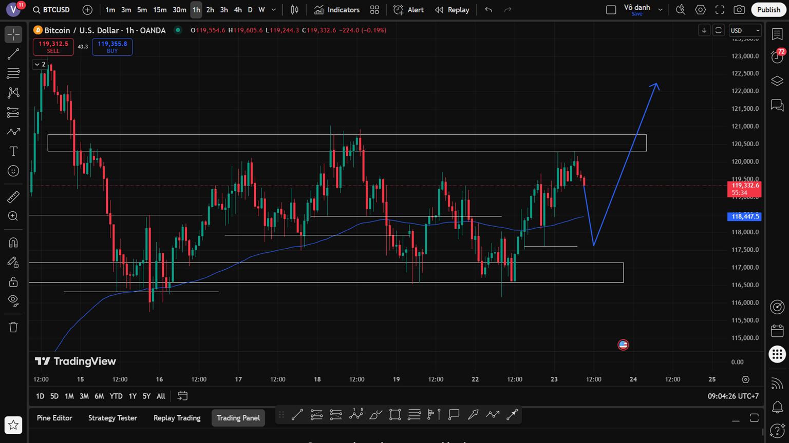Screen dimensions: 789x443
Task: Open the Pine Editor tab
Action: pos(54,418)
